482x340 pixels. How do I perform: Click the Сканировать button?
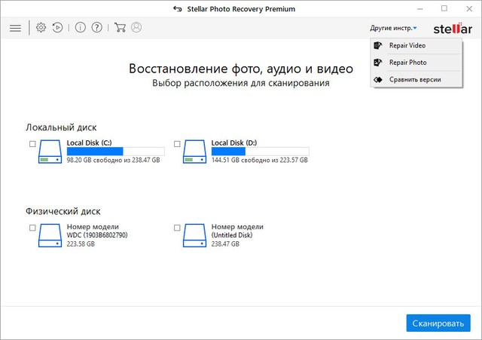coord(438,323)
